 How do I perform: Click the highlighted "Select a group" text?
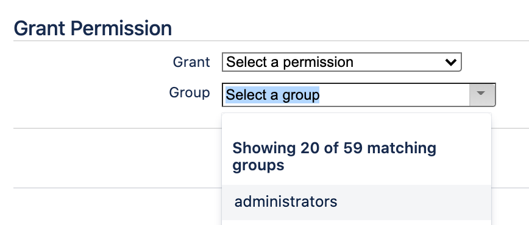272,95
